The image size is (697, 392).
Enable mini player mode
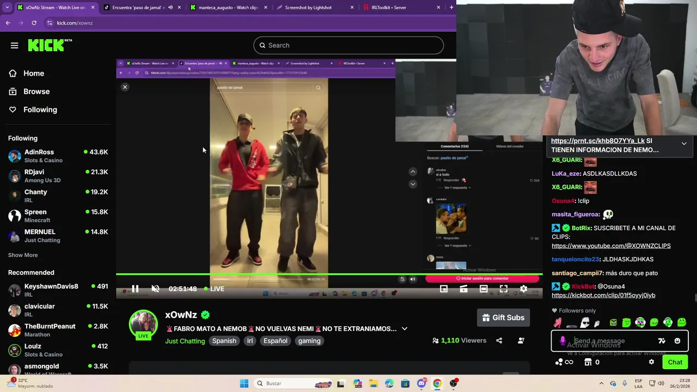[444, 289]
